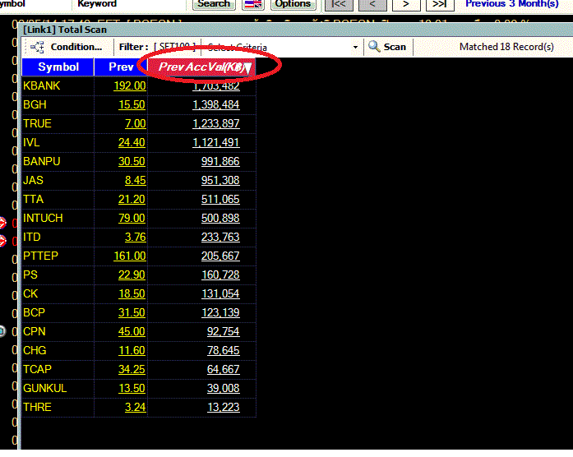Viewport: 573px width, 457px height.
Task: Click CPN previous price 45.00
Action: click(132, 332)
